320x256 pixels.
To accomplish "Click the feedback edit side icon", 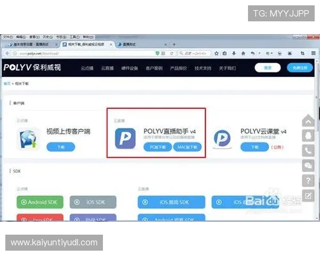I will click(x=308, y=196).
